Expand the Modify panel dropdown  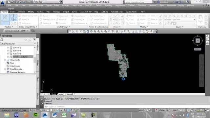tap(144, 27)
